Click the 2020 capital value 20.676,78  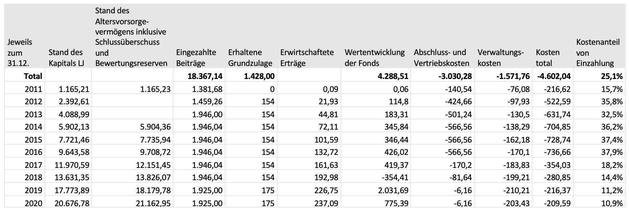72,203
